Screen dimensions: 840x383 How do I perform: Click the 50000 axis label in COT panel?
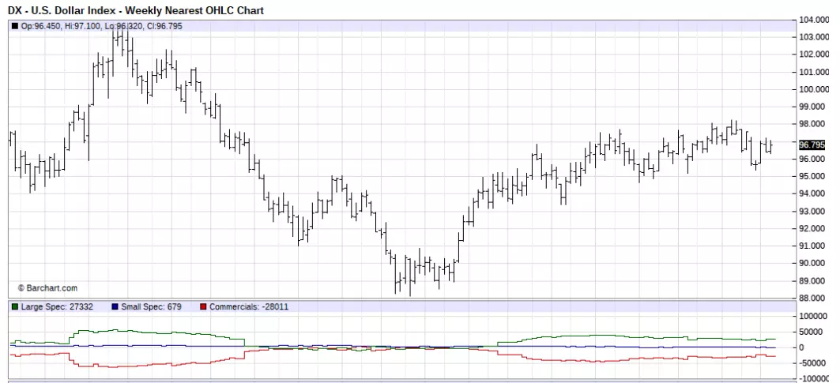(816, 332)
